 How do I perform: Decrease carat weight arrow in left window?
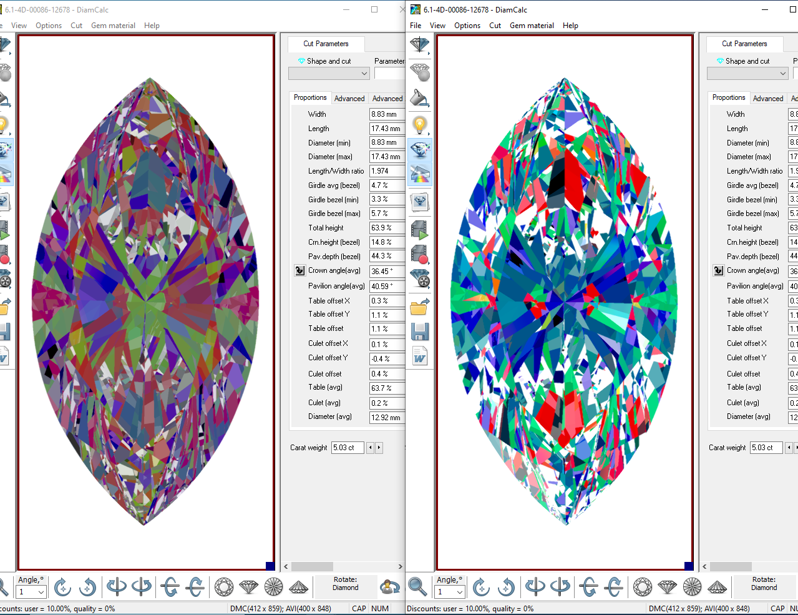[x=370, y=448]
